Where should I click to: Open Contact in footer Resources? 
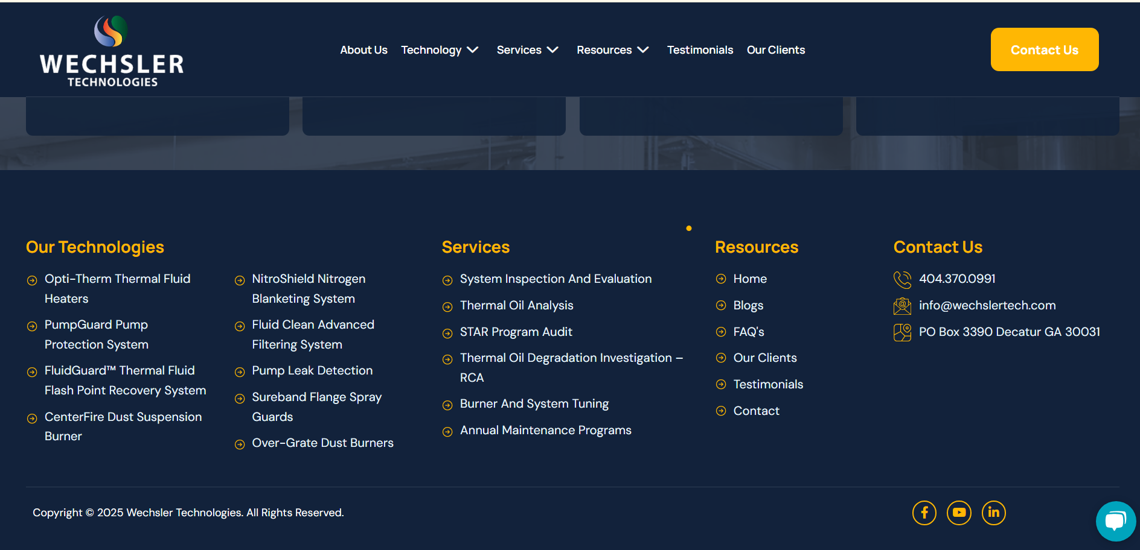[756, 411]
